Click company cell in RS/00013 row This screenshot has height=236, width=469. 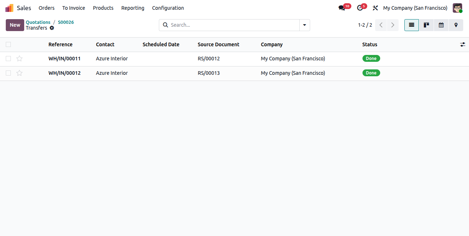click(x=293, y=73)
